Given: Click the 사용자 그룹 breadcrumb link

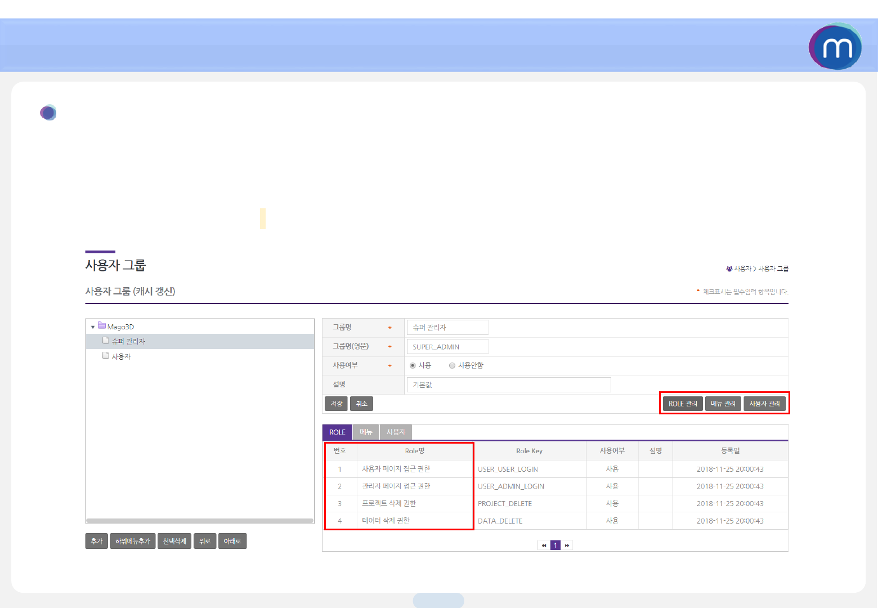Looking at the screenshot, I should coord(773,269).
